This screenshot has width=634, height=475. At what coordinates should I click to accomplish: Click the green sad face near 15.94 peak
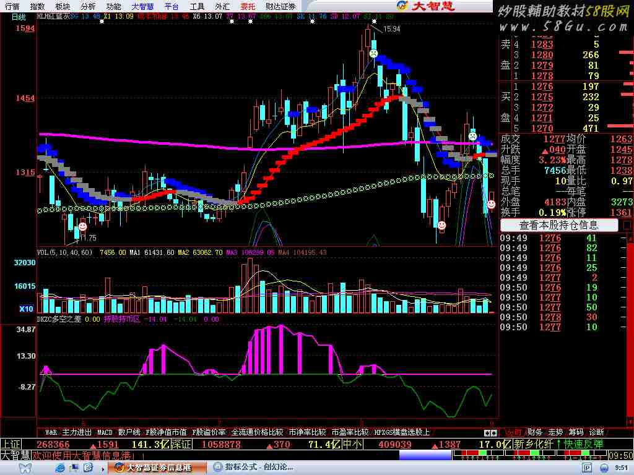[373, 53]
